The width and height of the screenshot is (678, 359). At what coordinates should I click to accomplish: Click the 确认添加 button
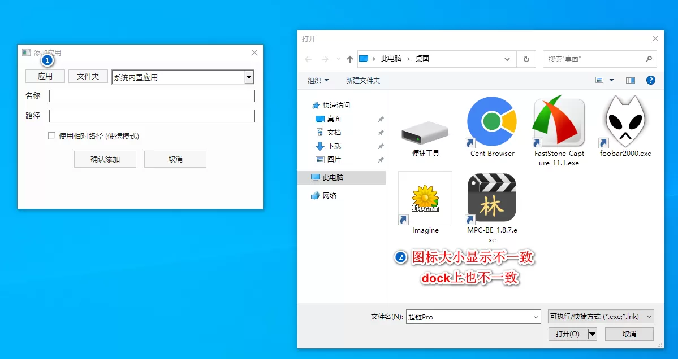105,159
